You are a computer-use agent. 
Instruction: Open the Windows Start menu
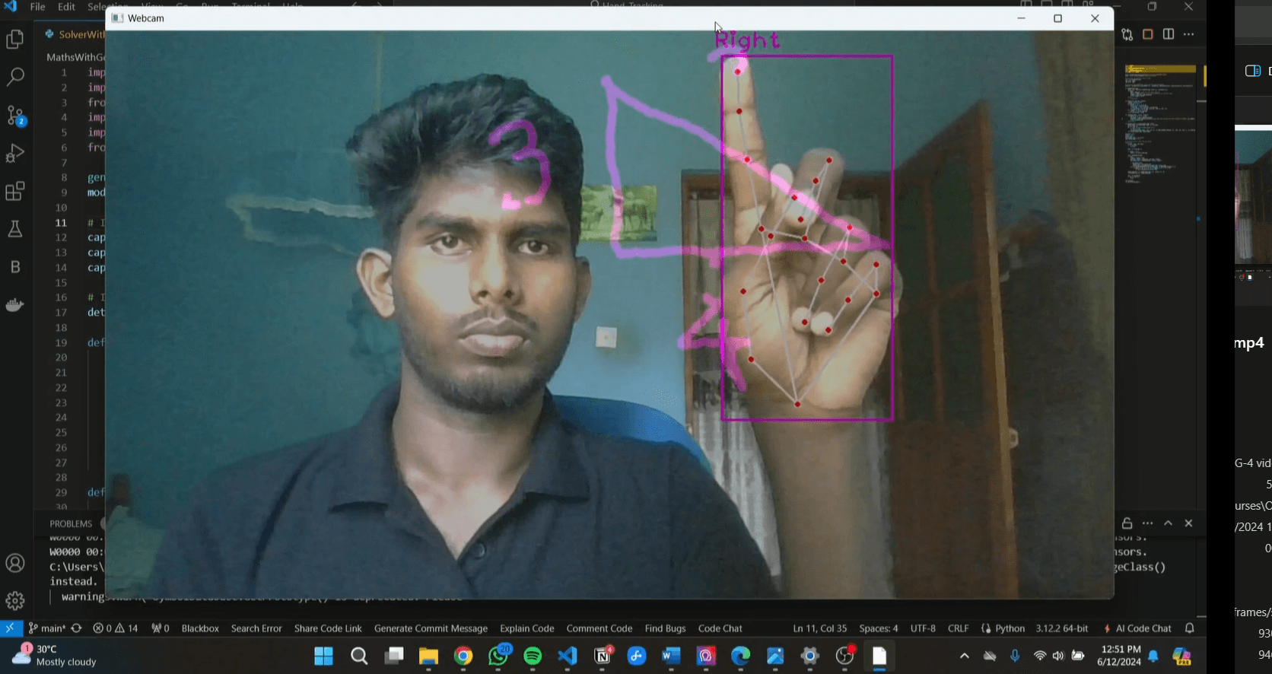tap(323, 656)
